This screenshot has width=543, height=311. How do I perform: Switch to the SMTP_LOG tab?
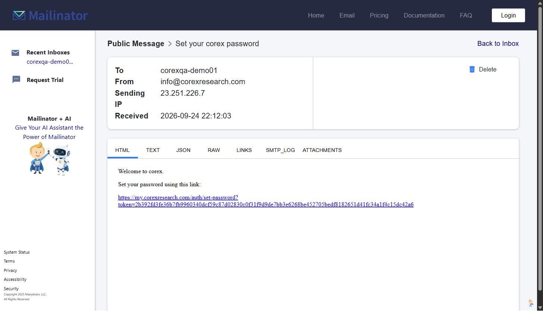pos(280,150)
